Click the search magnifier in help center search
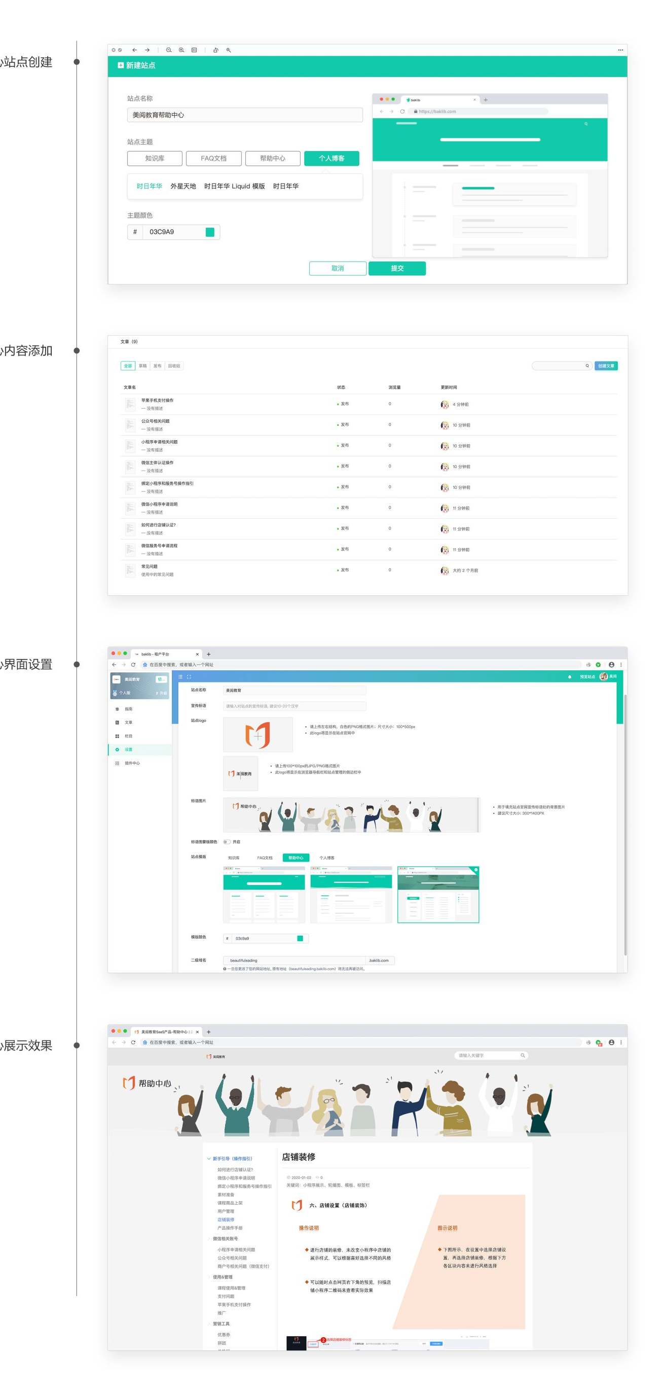 pyautogui.click(x=522, y=1055)
